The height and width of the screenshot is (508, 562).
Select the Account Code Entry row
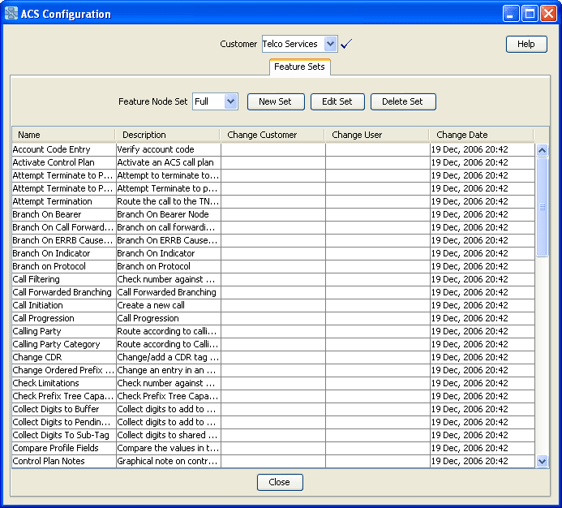tap(273, 149)
